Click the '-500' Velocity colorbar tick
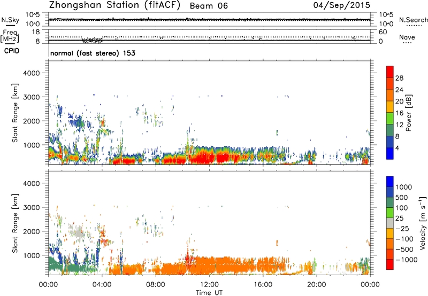This screenshot has width=428, height=296. tap(404, 250)
